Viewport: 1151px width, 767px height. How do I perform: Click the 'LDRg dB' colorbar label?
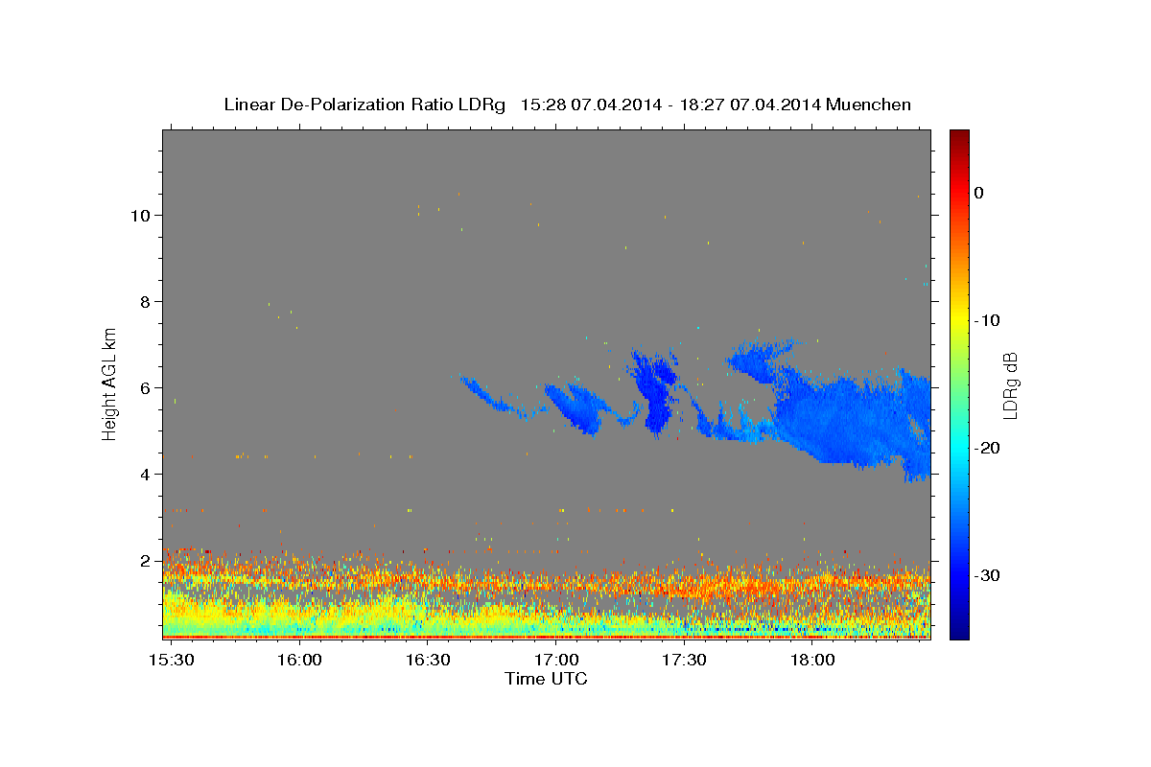click(x=1009, y=384)
